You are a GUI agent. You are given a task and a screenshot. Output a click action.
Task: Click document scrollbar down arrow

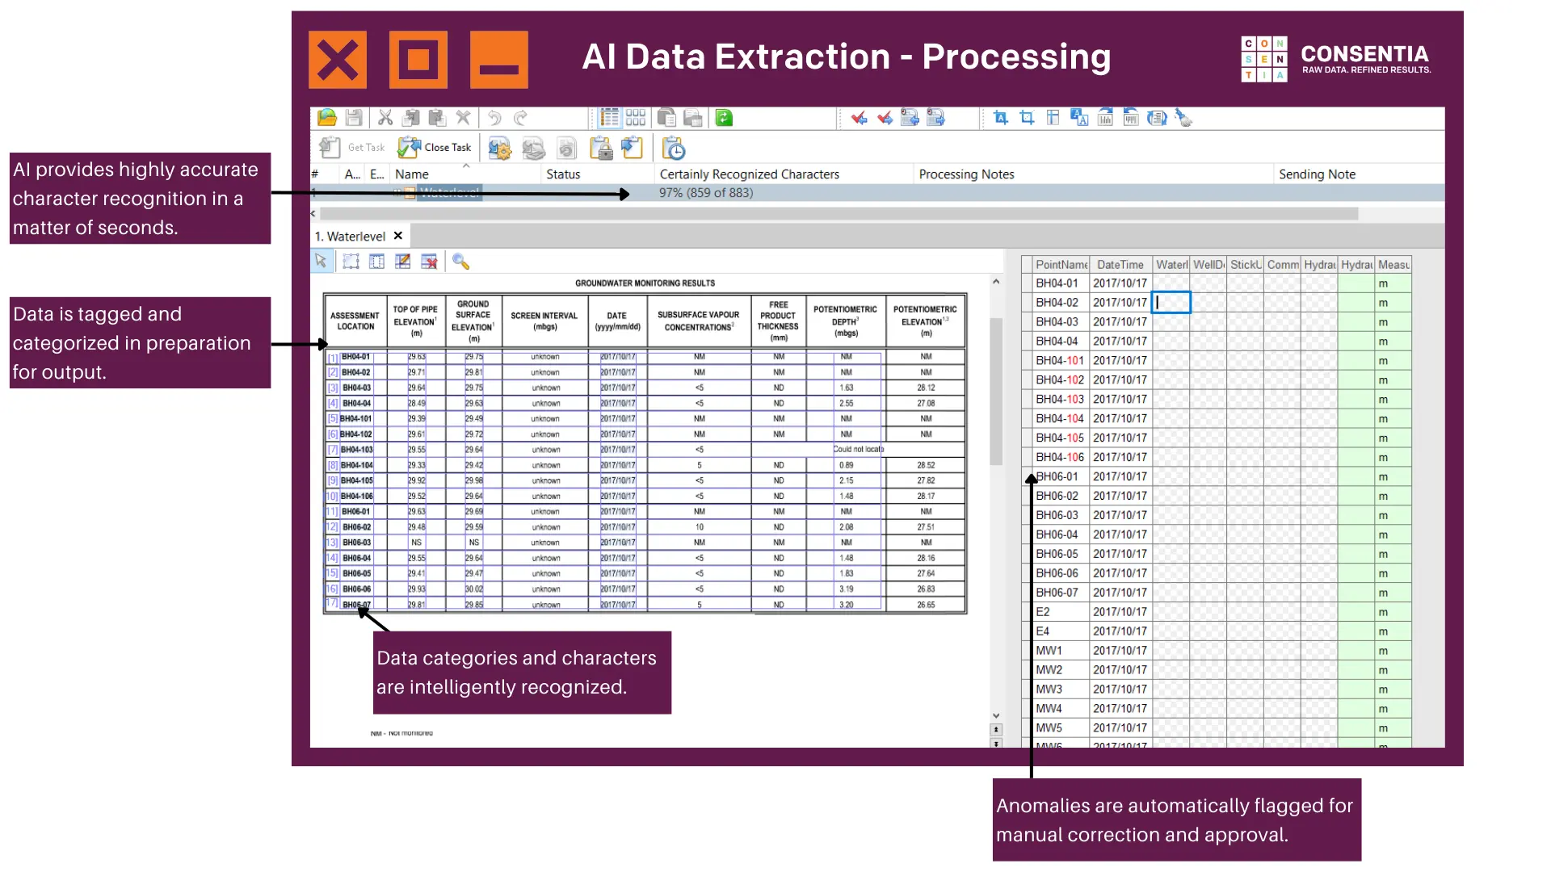point(996,715)
